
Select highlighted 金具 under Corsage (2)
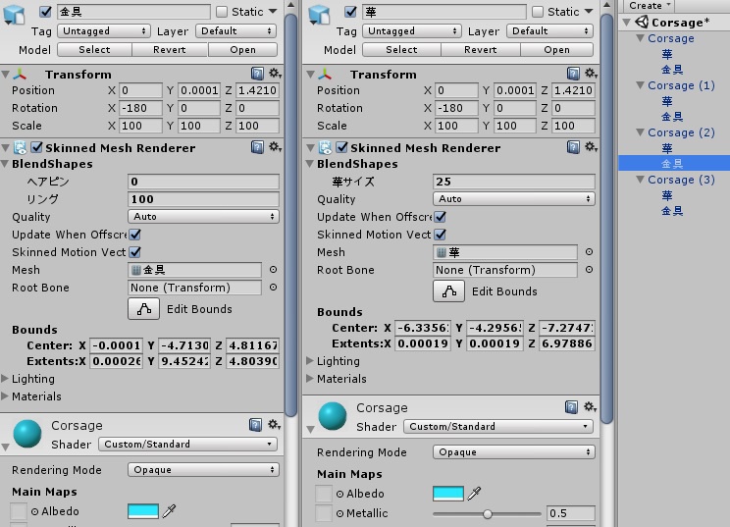coord(672,164)
